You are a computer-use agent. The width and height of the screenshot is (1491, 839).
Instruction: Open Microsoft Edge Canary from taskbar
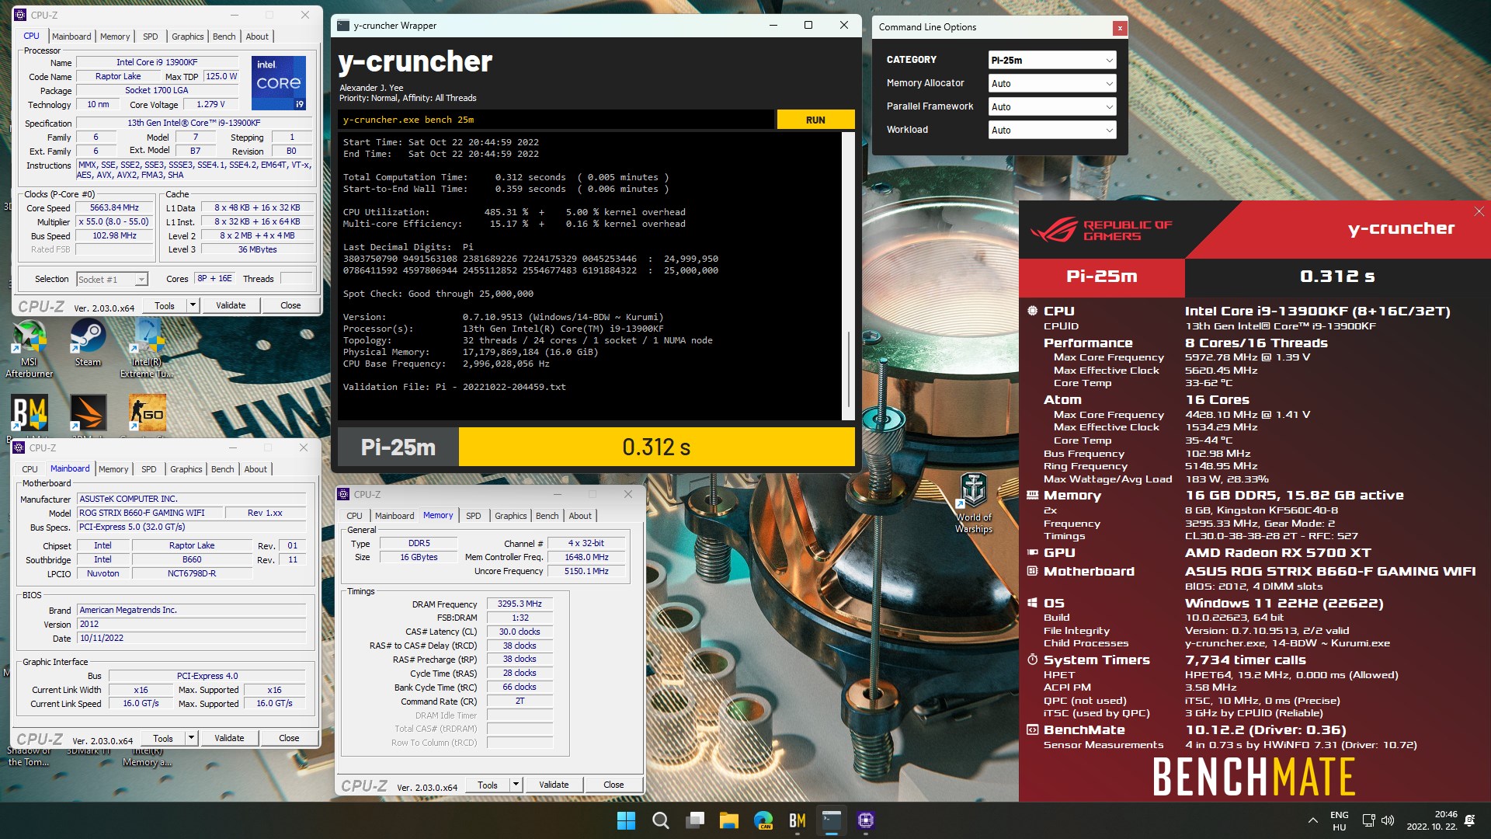763,820
